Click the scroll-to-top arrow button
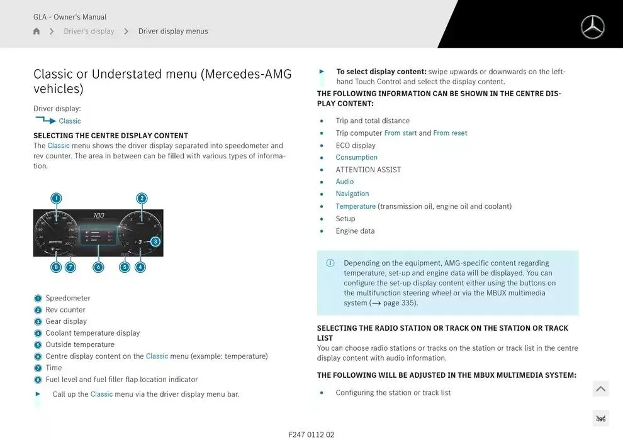 (600, 389)
